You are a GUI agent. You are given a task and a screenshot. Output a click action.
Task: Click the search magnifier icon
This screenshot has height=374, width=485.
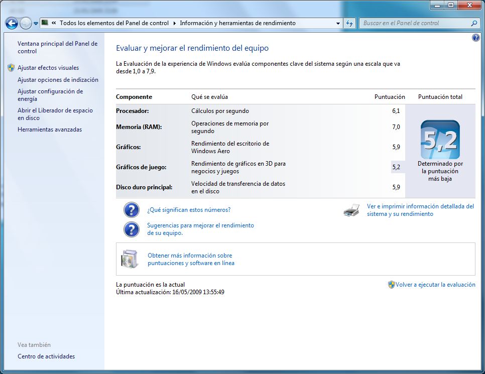(x=474, y=23)
